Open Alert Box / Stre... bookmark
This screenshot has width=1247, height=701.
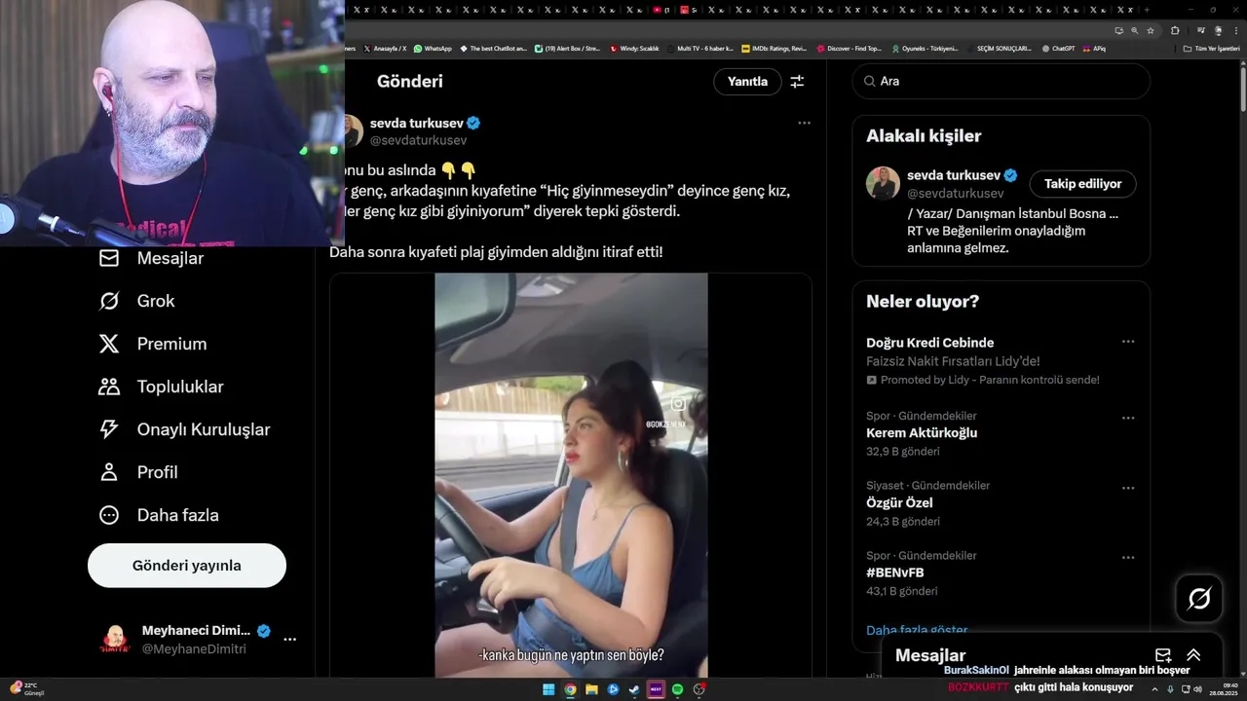(x=568, y=48)
